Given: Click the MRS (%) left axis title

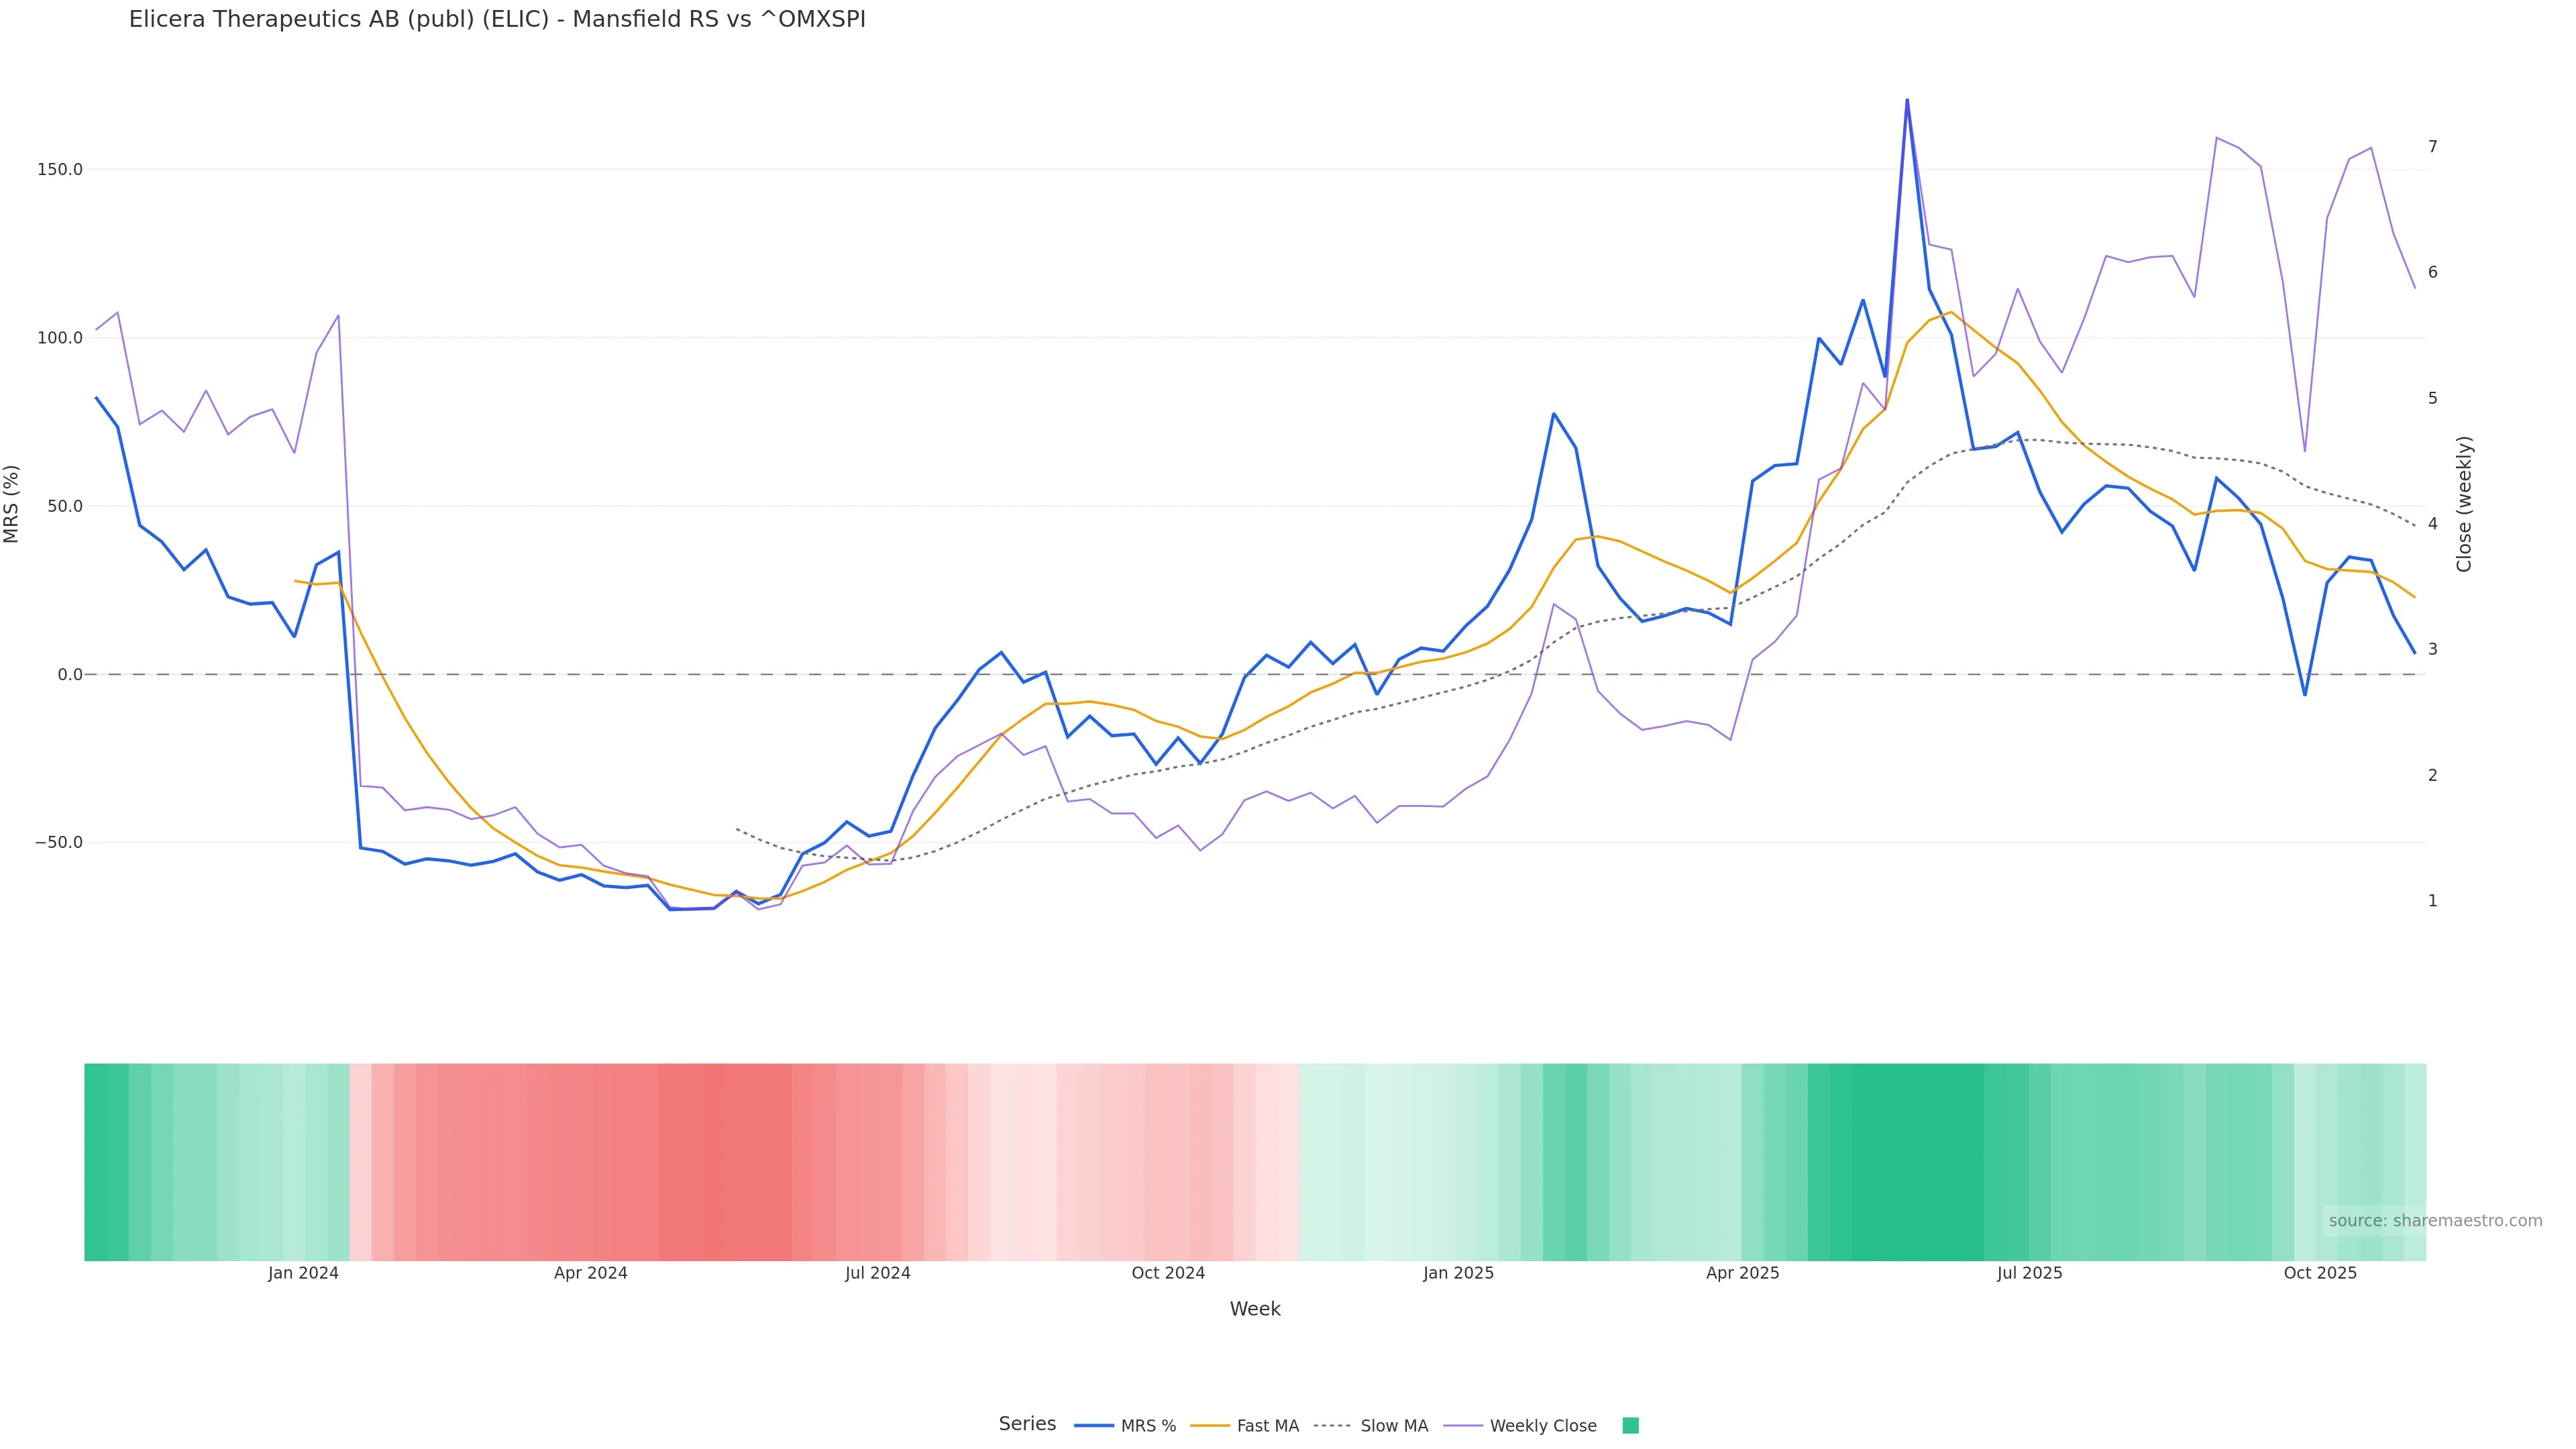Looking at the screenshot, I should pos(12,504).
